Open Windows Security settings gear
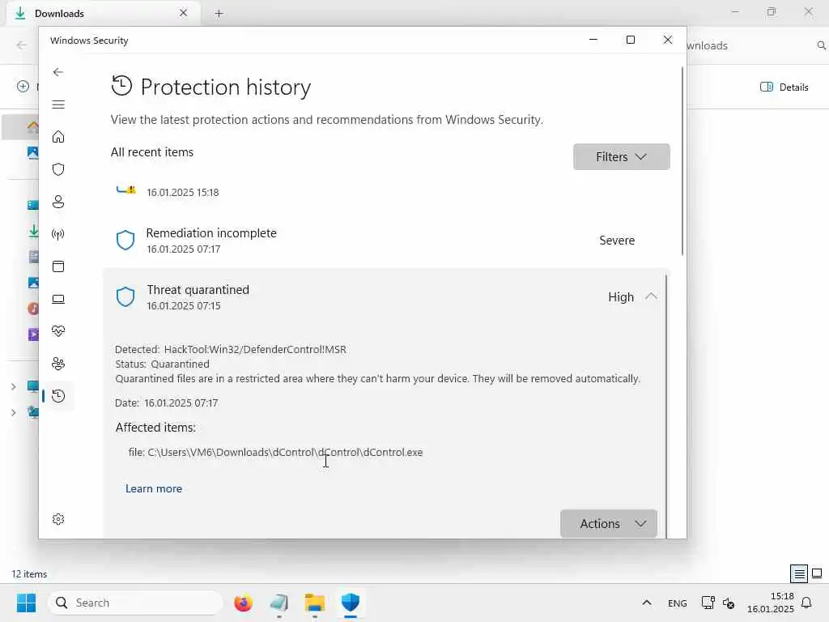829x622 pixels. pyautogui.click(x=58, y=519)
